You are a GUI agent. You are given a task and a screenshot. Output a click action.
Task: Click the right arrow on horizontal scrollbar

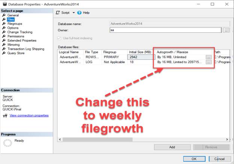(227, 140)
